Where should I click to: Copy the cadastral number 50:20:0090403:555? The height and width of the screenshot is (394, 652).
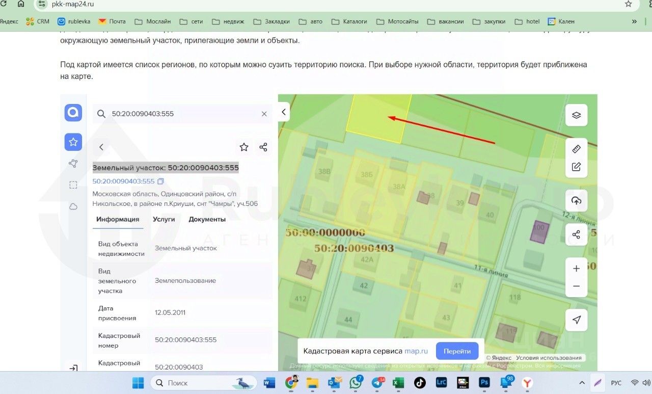click(161, 181)
